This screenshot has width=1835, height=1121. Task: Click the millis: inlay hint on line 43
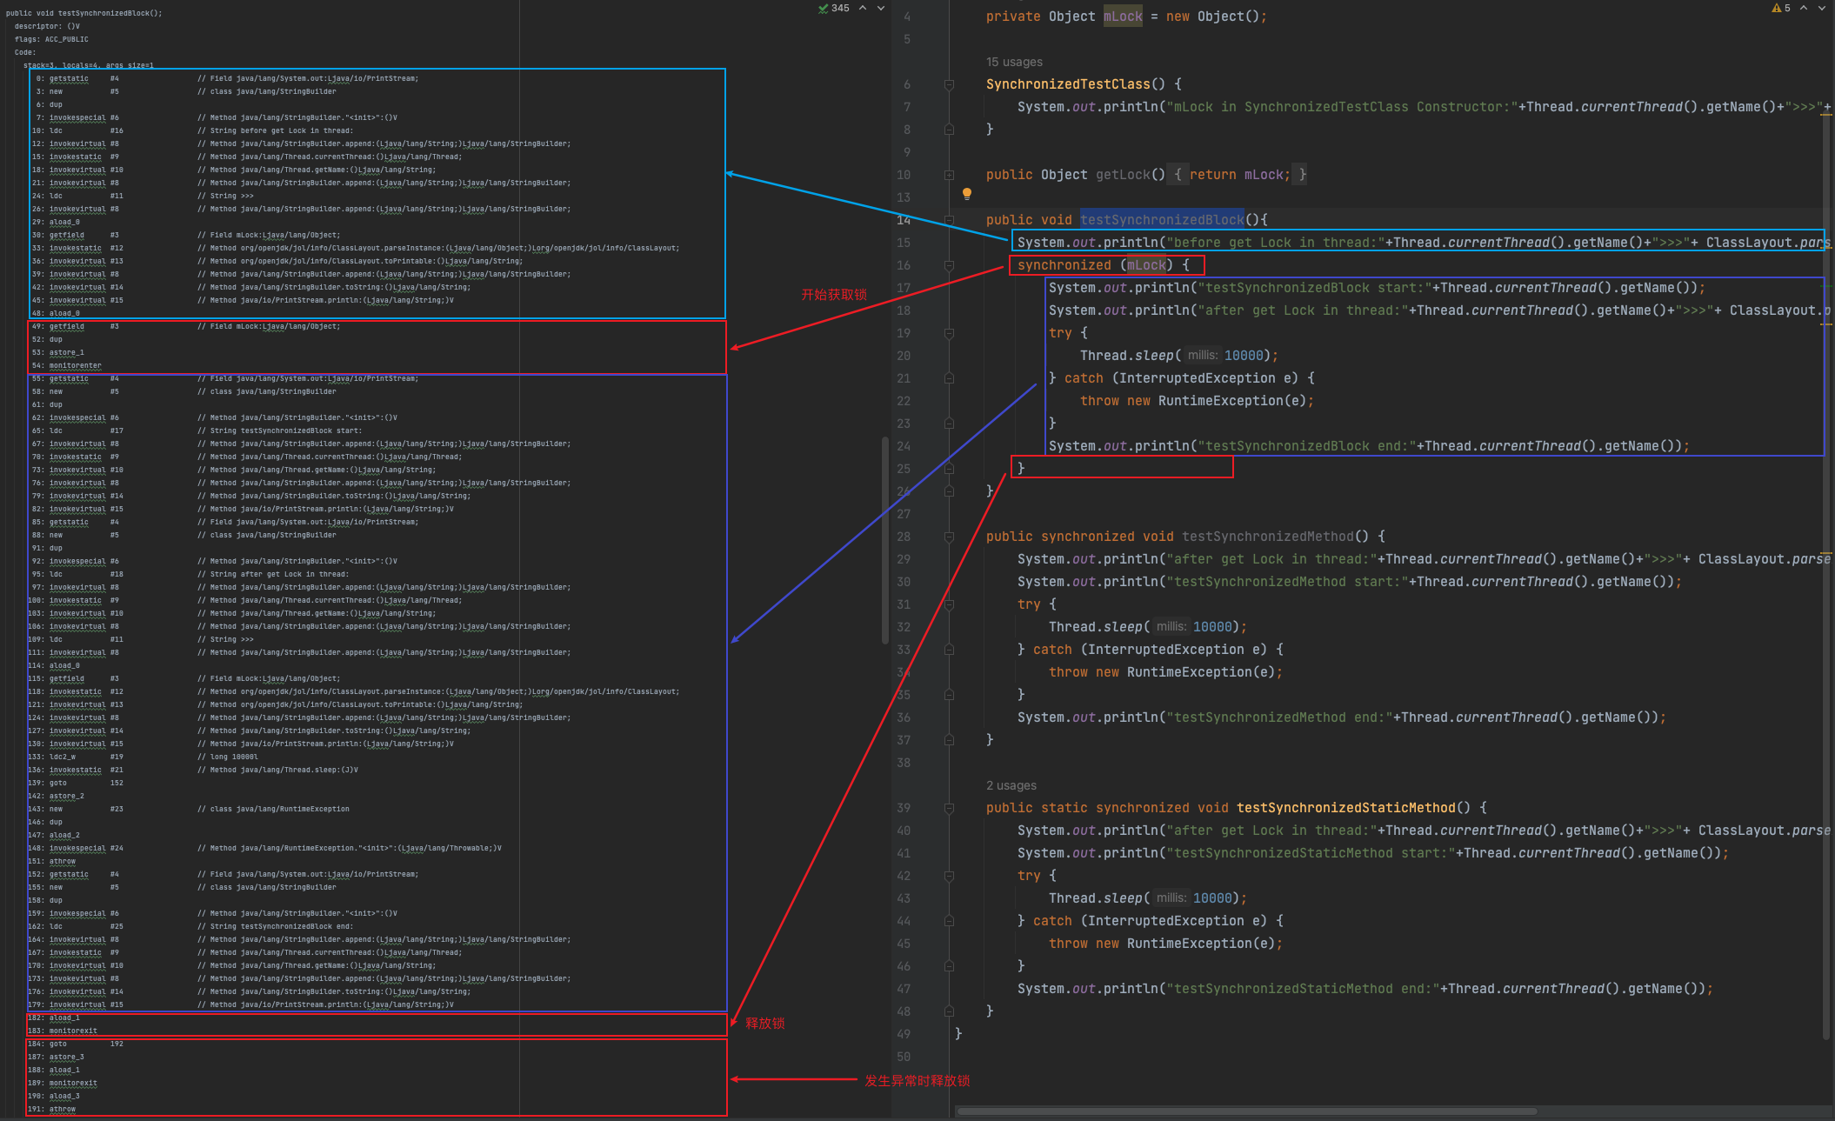(x=1171, y=897)
